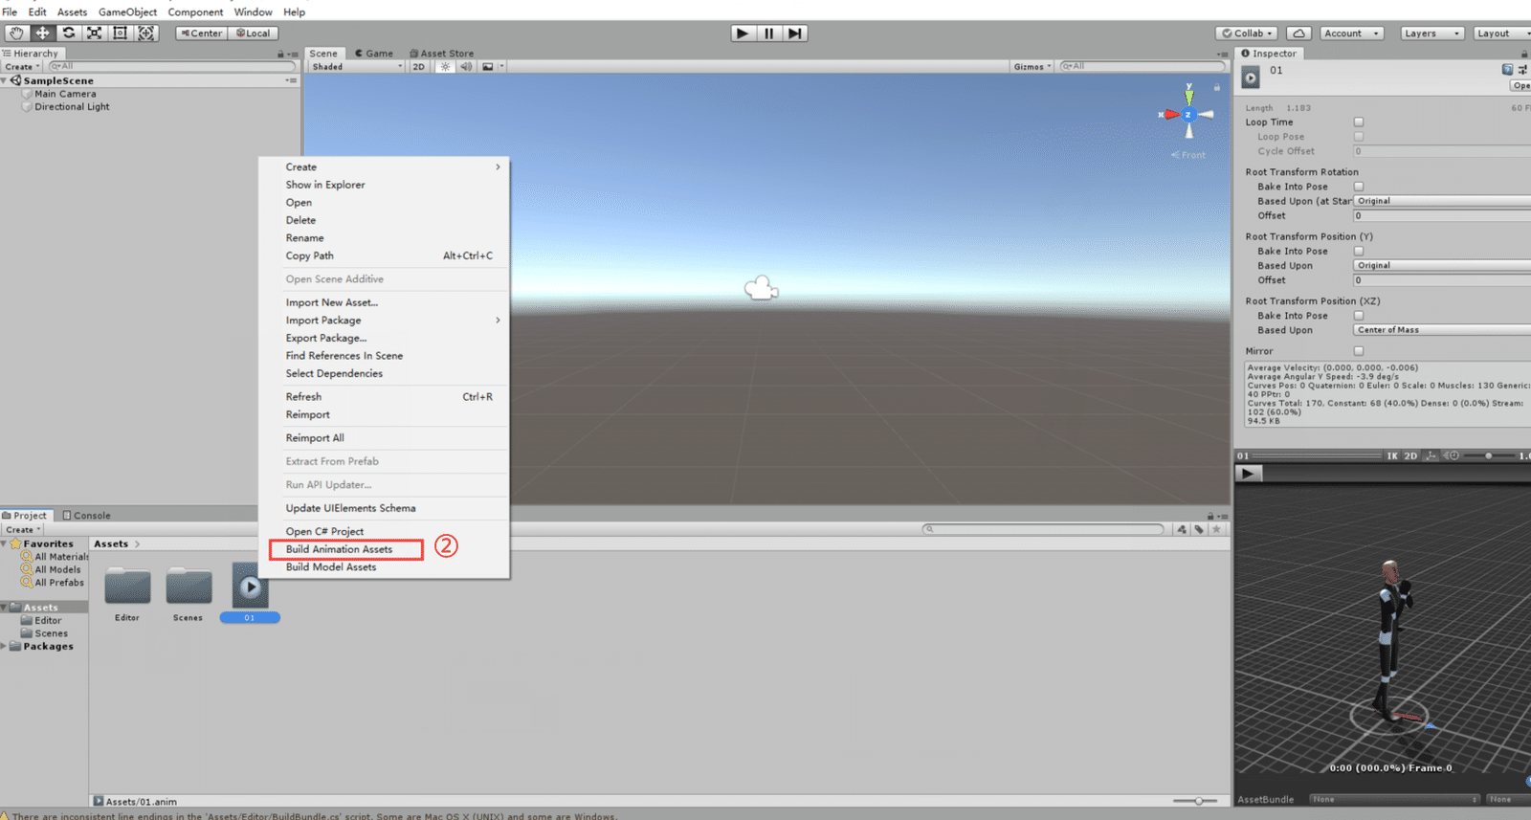Toggle the Center pivot button
The height and width of the screenshot is (820, 1531).
click(x=202, y=33)
